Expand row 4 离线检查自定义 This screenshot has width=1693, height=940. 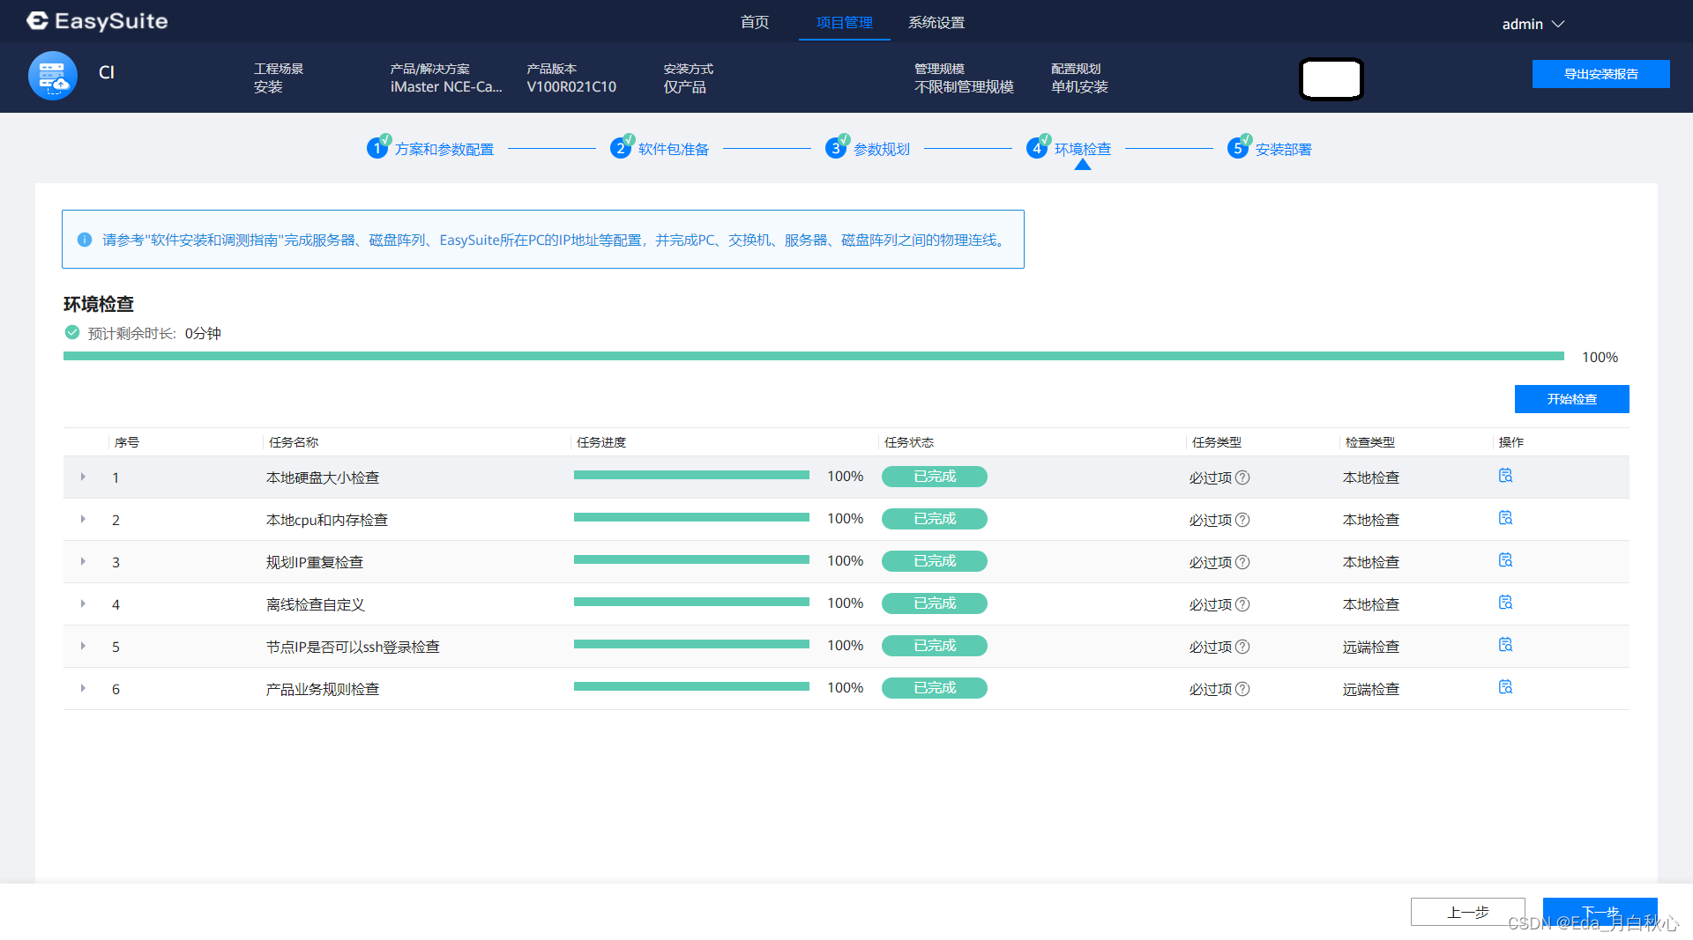83,603
